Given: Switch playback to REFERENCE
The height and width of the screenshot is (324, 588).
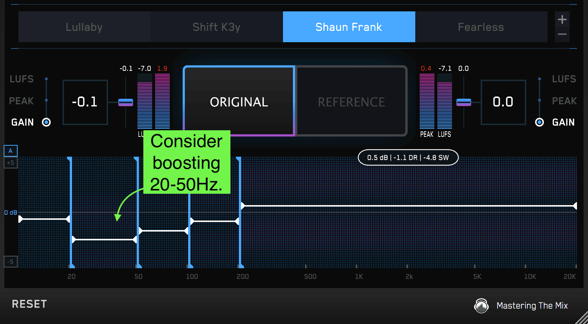Looking at the screenshot, I should (351, 101).
